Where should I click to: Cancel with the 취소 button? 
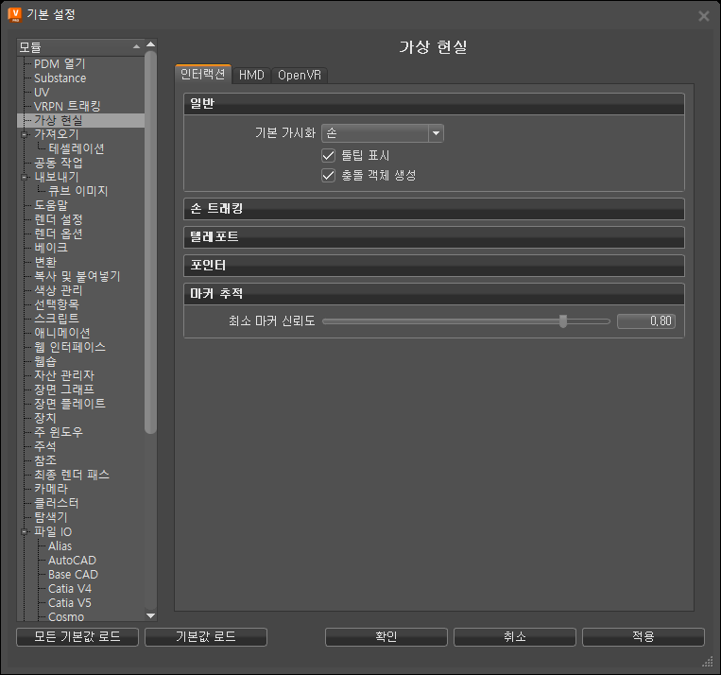click(x=515, y=637)
